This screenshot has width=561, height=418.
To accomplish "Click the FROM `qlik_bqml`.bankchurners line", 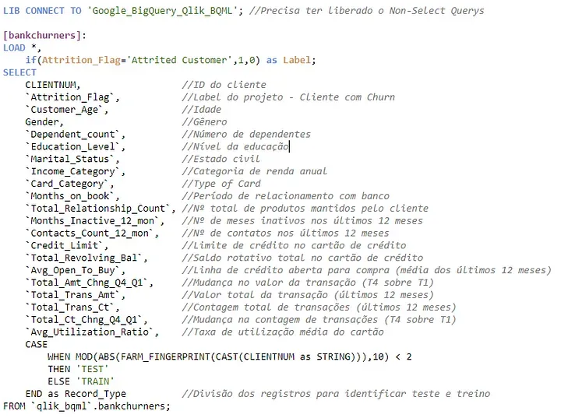I will point(86,406).
